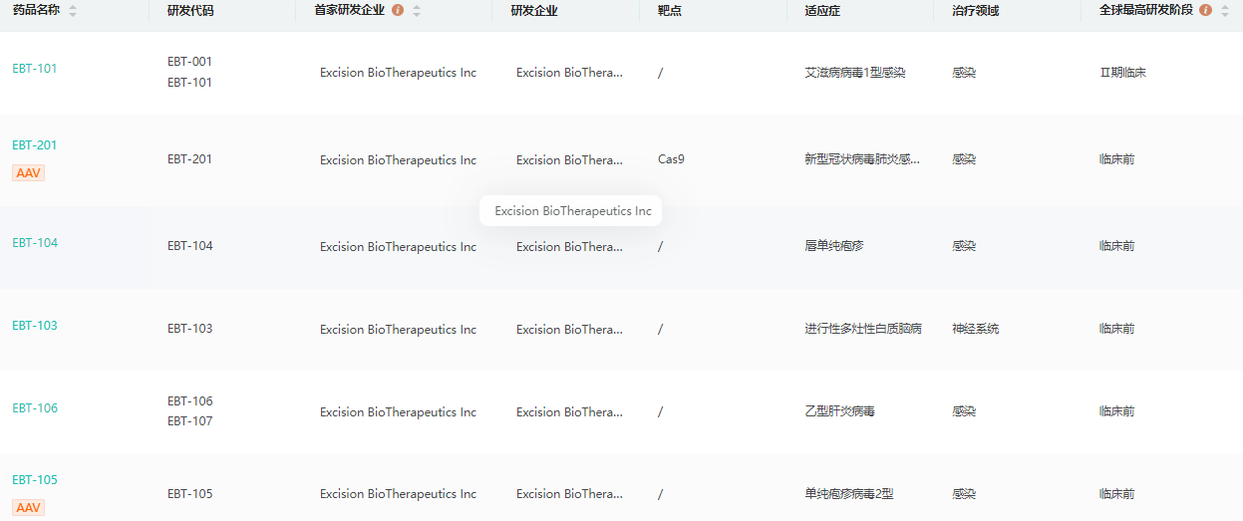Click the 靶点 column header
Screen dimensions: 1243x521
pos(670,11)
